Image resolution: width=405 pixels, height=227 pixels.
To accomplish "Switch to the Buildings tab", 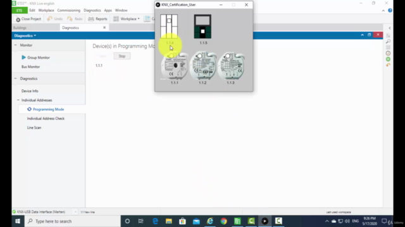I will click(20, 28).
